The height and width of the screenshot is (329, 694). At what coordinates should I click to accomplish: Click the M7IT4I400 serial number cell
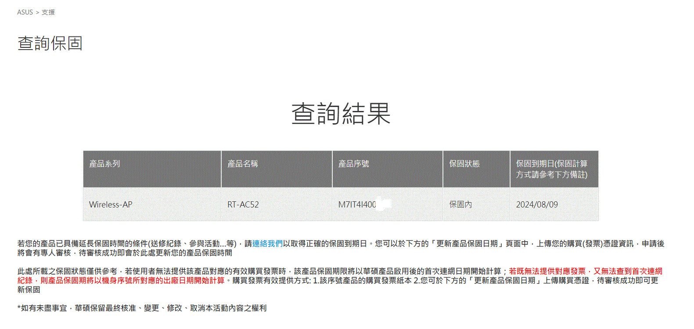pyautogui.click(x=357, y=204)
